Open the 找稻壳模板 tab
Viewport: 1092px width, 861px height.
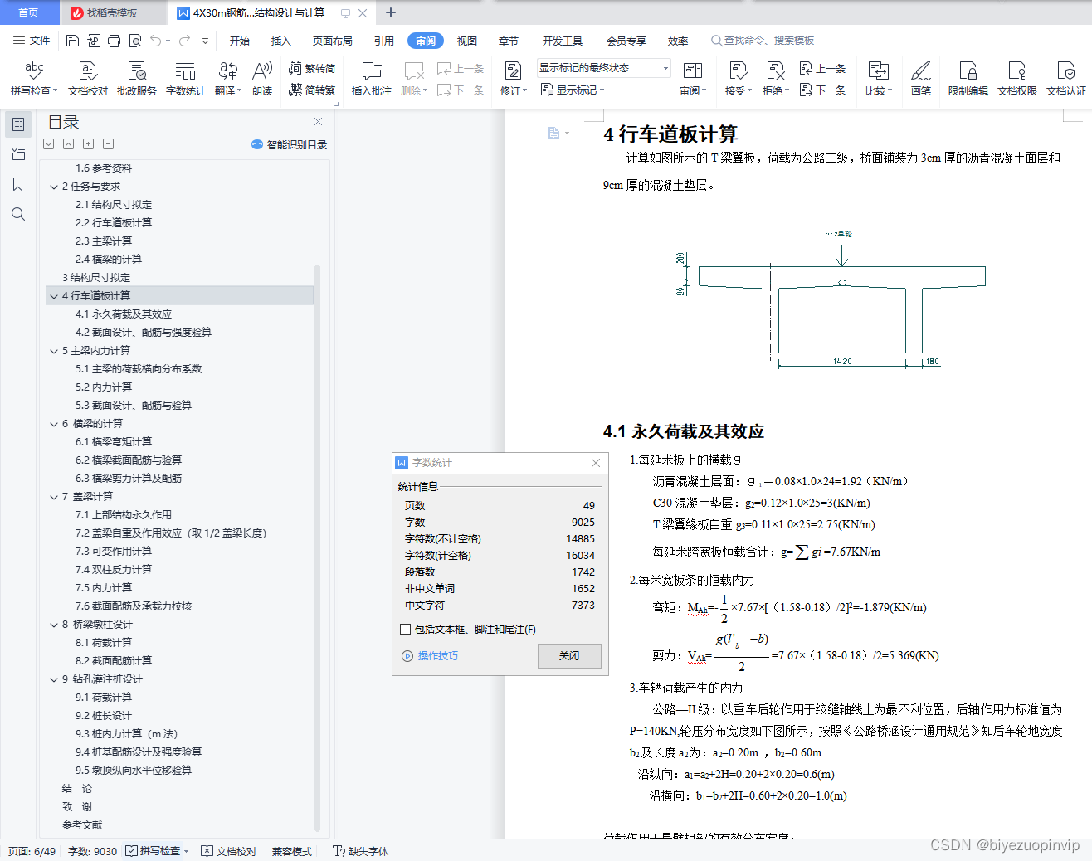113,12
